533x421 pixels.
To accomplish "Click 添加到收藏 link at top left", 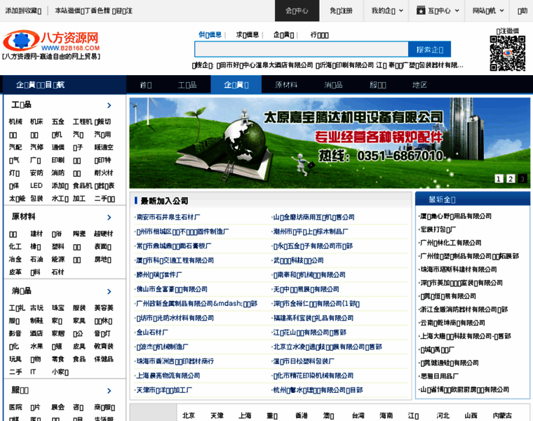I will point(23,11).
